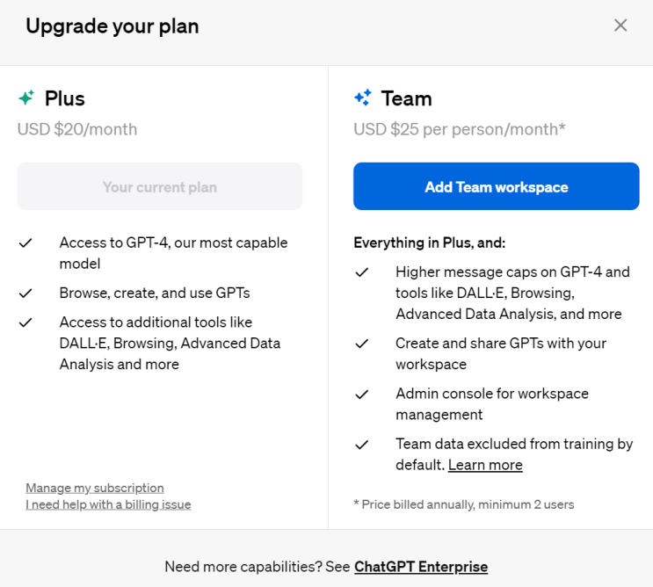Click the checkmark beside Team data excluded

(362, 445)
